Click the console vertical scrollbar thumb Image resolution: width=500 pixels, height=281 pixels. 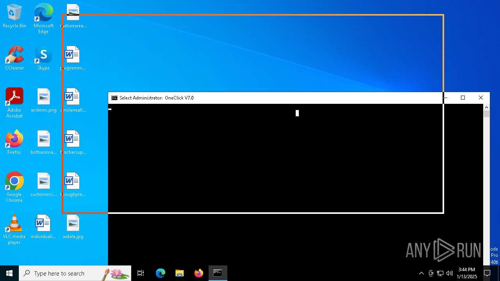[486, 114]
